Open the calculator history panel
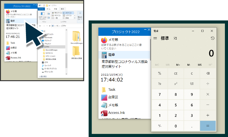 (212, 38)
